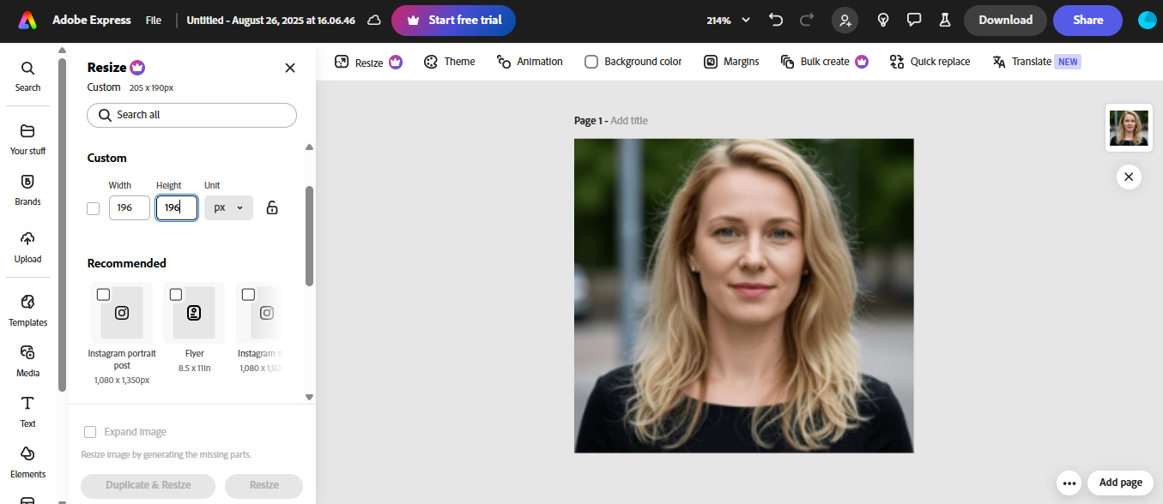The width and height of the screenshot is (1163, 504).
Task: Click the undo arrow icon
Action: tap(777, 20)
